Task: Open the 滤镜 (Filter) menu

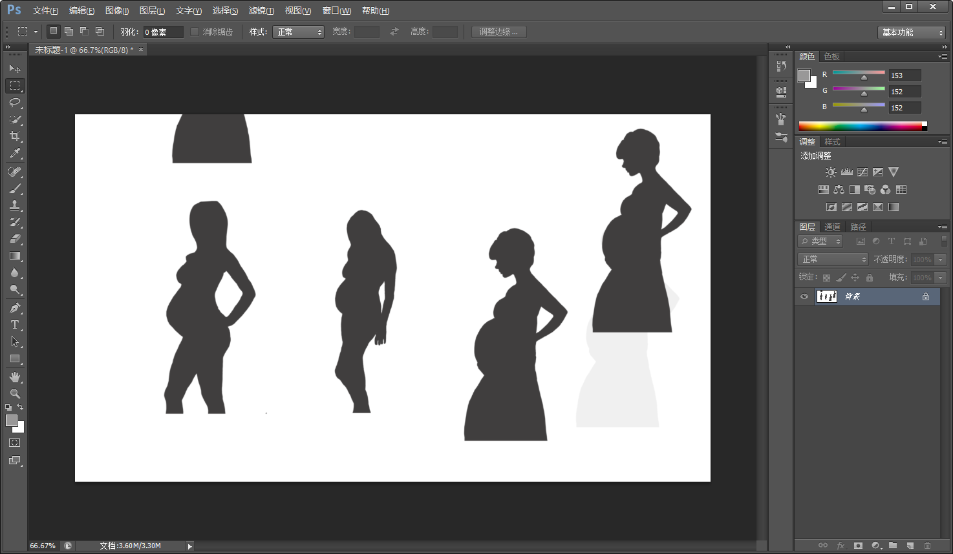Action: pos(261,10)
